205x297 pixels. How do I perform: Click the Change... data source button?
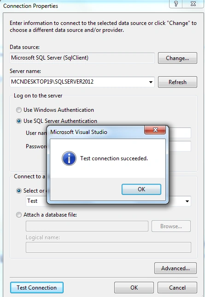point(177,58)
